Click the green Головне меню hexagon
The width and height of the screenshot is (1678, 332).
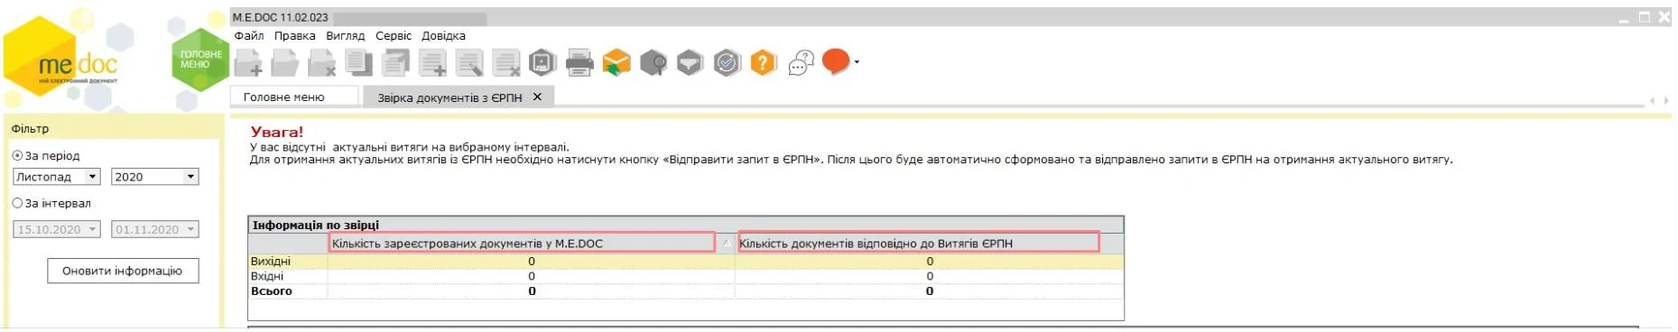(200, 60)
